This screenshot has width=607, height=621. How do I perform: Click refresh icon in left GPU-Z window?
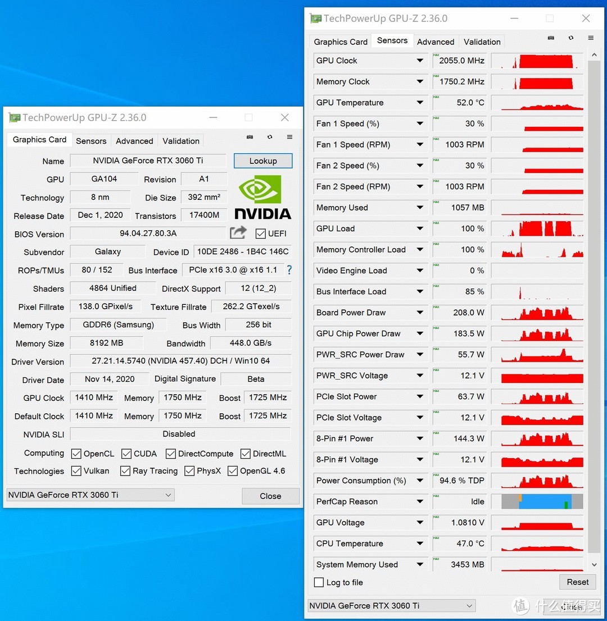pos(270,137)
